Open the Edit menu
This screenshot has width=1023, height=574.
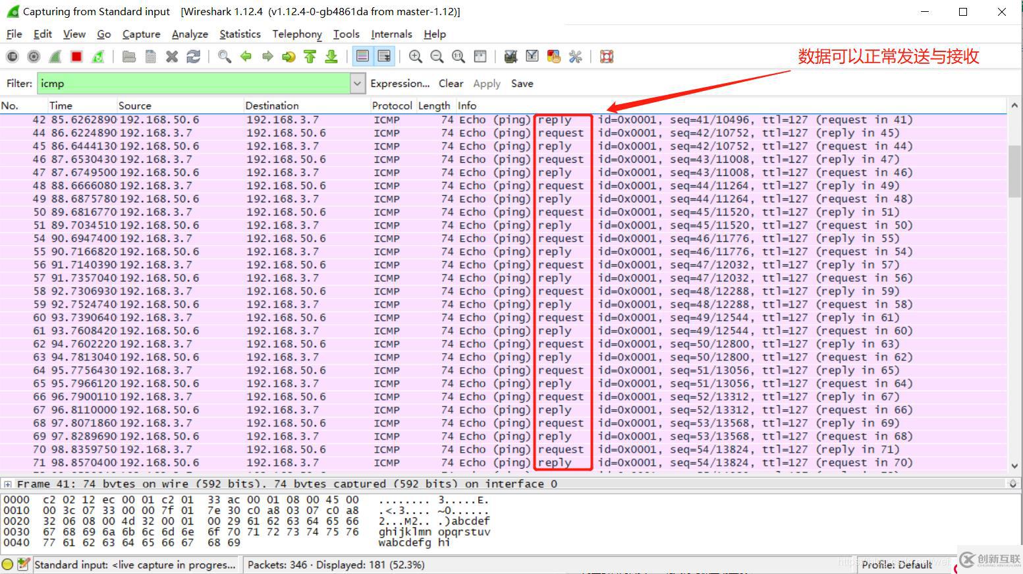(43, 34)
